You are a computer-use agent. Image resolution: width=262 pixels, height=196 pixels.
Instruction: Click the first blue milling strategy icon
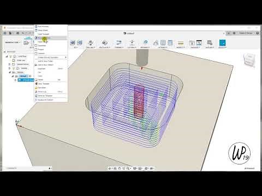[x=73, y=42]
